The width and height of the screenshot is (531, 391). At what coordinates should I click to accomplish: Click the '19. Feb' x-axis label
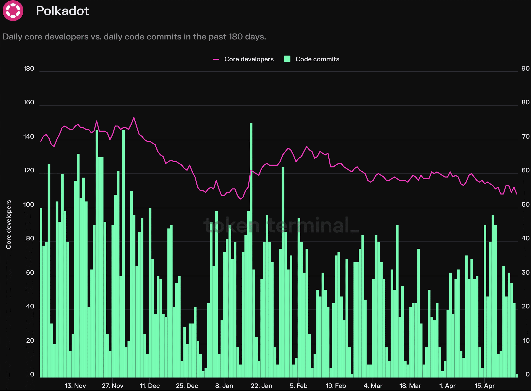coord(336,386)
